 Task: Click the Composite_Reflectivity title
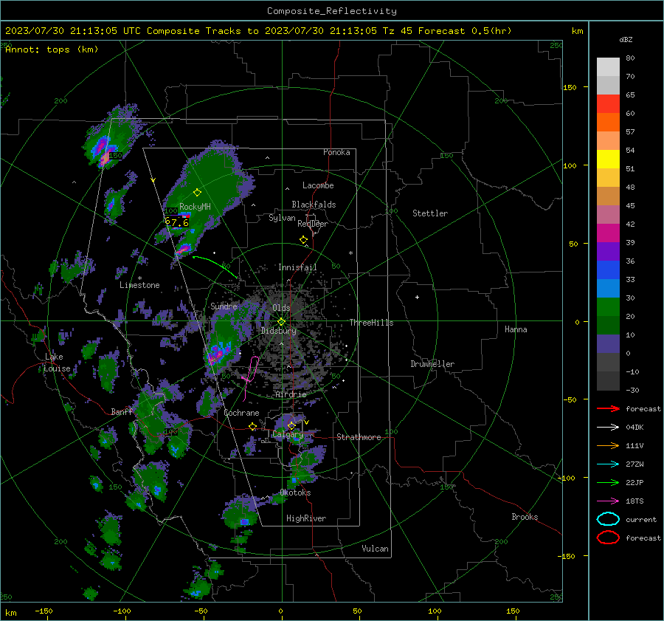click(x=332, y=11)
